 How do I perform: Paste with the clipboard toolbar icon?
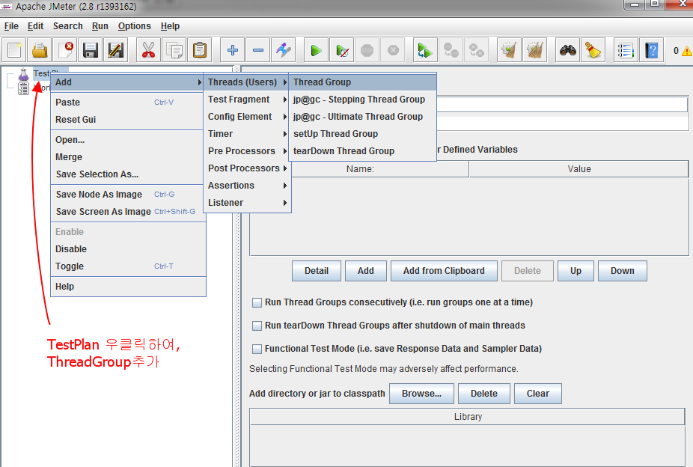(199, 50)
